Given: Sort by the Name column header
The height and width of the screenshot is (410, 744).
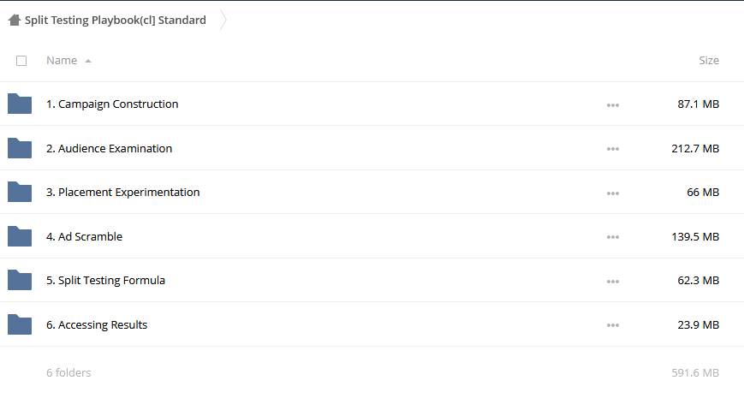Looking at the screenshot, I should [62, 60].
